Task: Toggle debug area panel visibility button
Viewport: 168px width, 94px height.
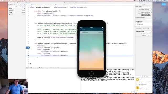Action: 149,3
